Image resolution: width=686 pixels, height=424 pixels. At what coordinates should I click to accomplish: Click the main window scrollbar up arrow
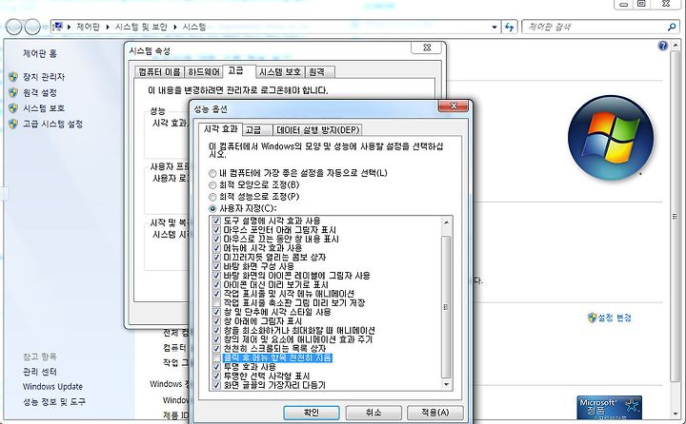[676, 46]
